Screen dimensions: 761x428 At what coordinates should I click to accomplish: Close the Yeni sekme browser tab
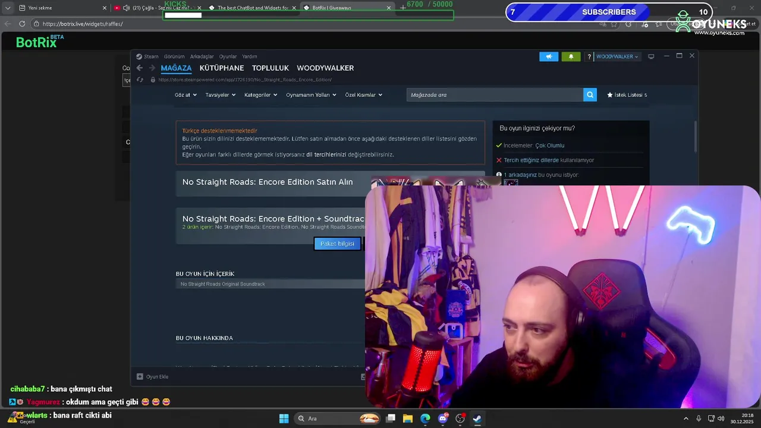[x=105, y=8]
